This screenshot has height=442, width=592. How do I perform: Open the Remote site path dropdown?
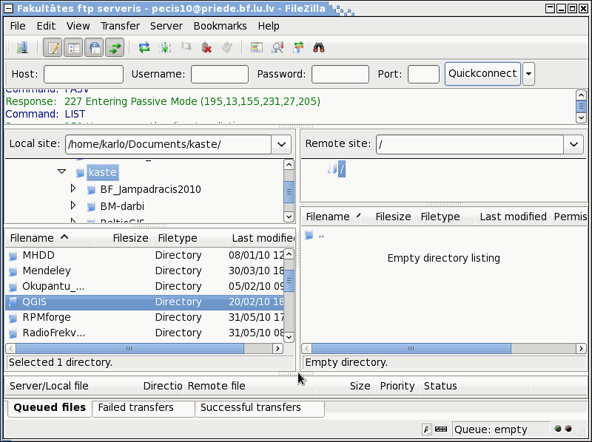click(573, 144)
